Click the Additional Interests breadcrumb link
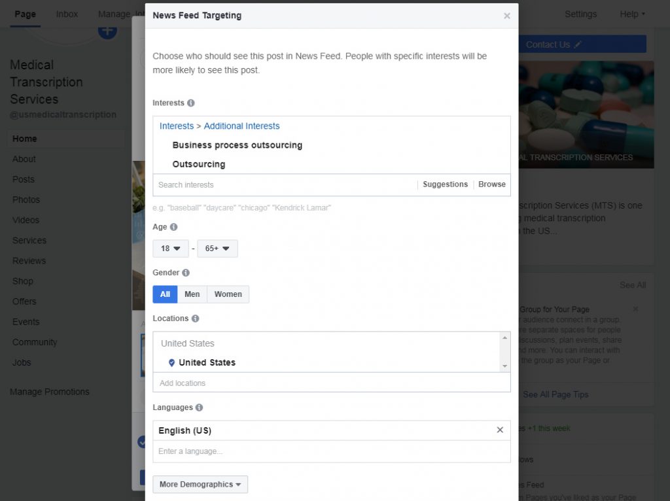The image size is (670, 501). click(x=241, y=126)
